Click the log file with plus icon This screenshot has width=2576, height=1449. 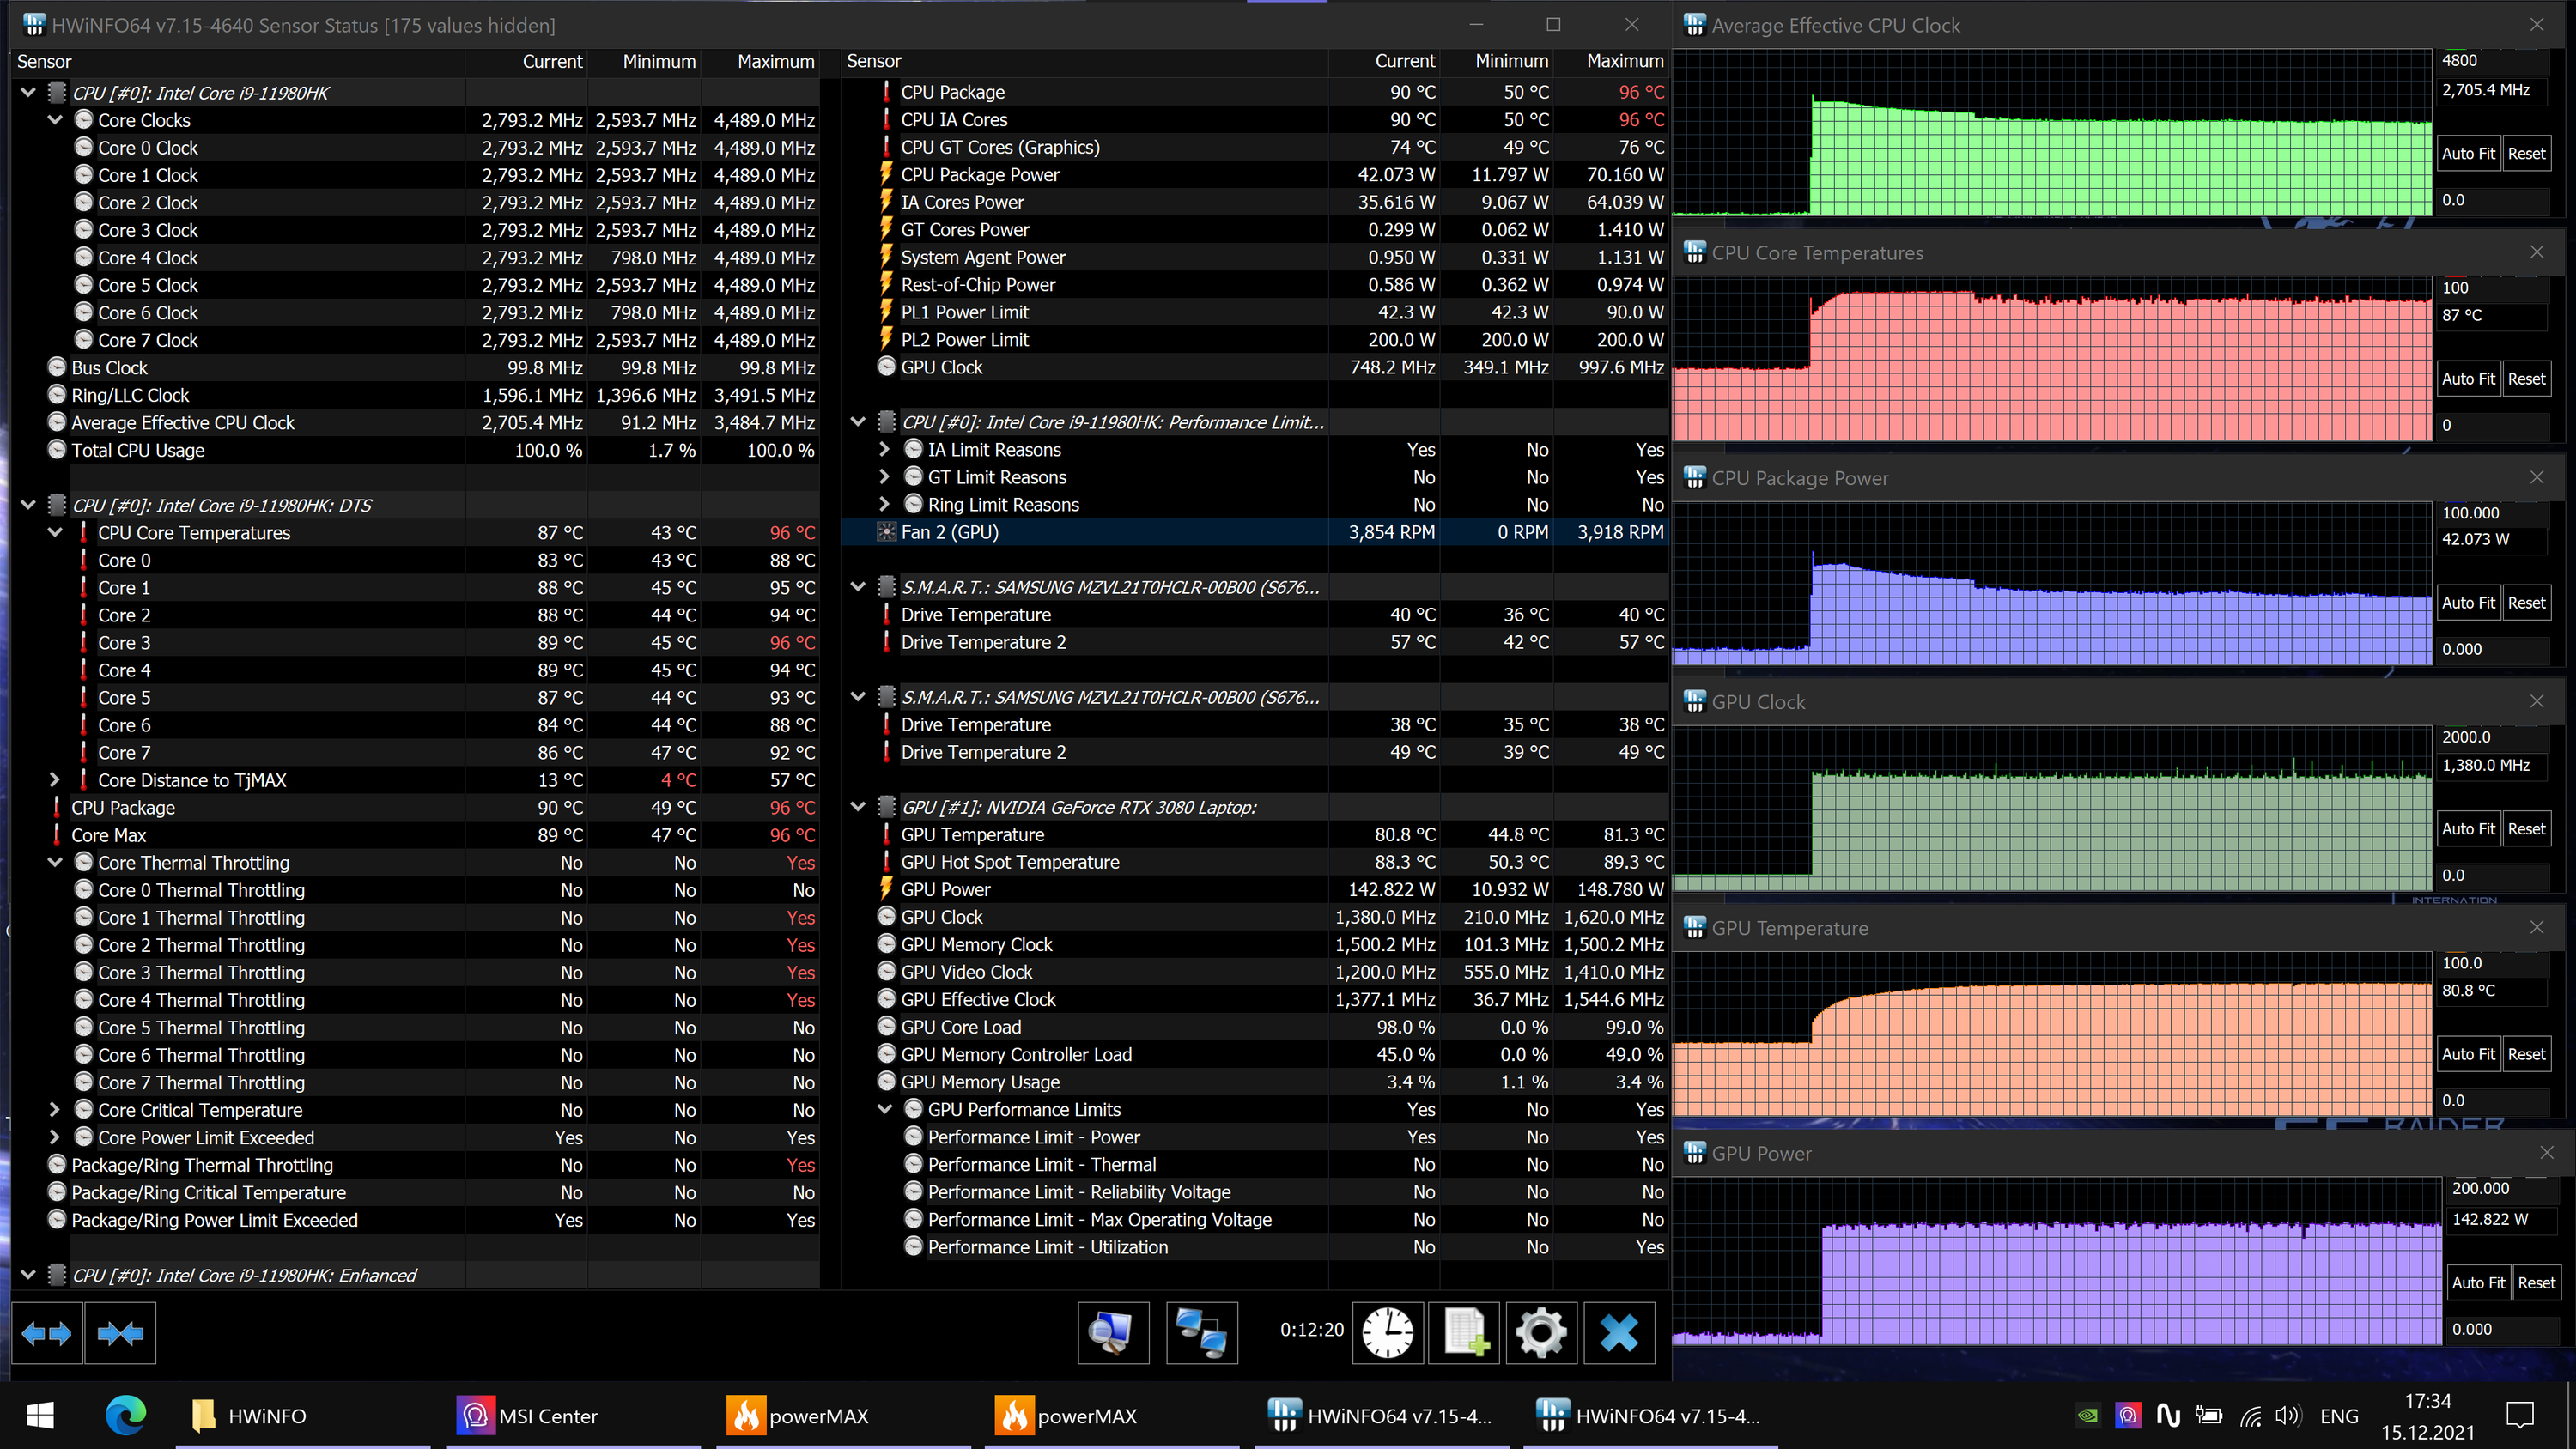pos(1464,1333)
